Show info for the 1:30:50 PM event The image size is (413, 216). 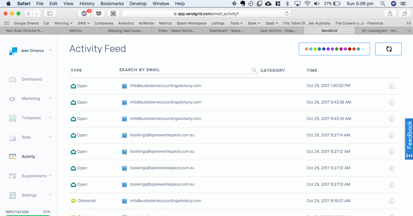pos(391,86)
